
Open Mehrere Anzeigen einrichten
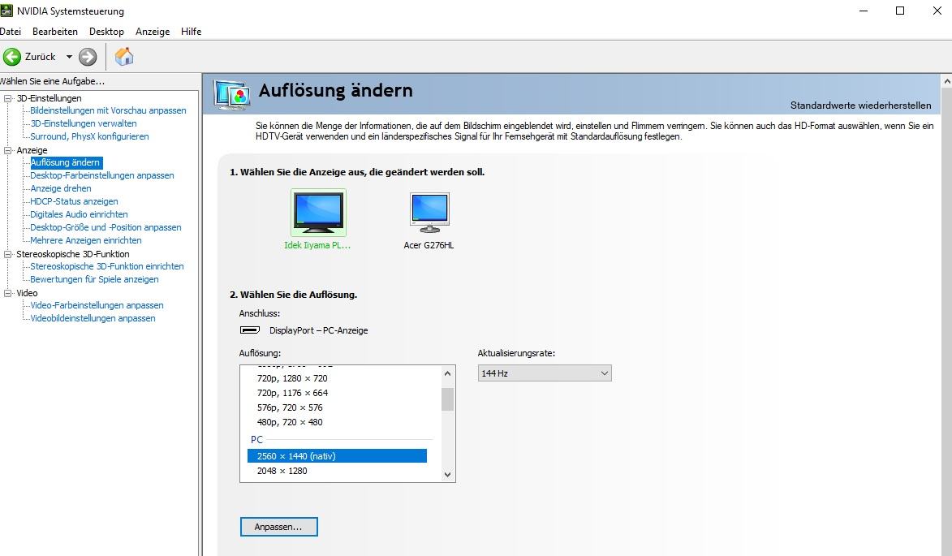tap(85, 240)
